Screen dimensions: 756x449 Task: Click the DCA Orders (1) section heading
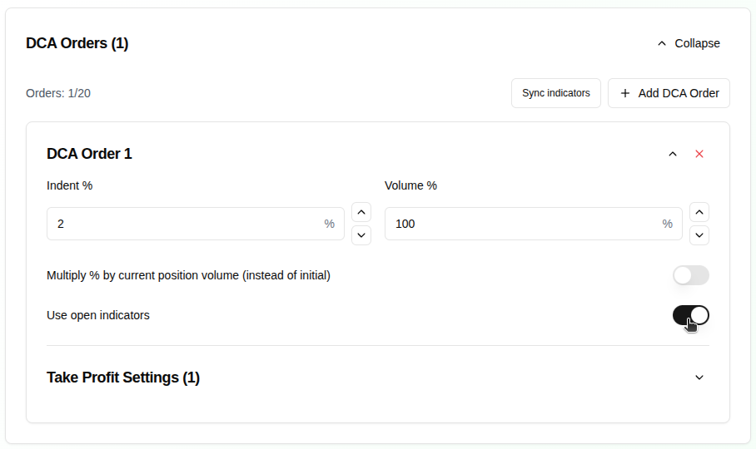tap(77, 43)
